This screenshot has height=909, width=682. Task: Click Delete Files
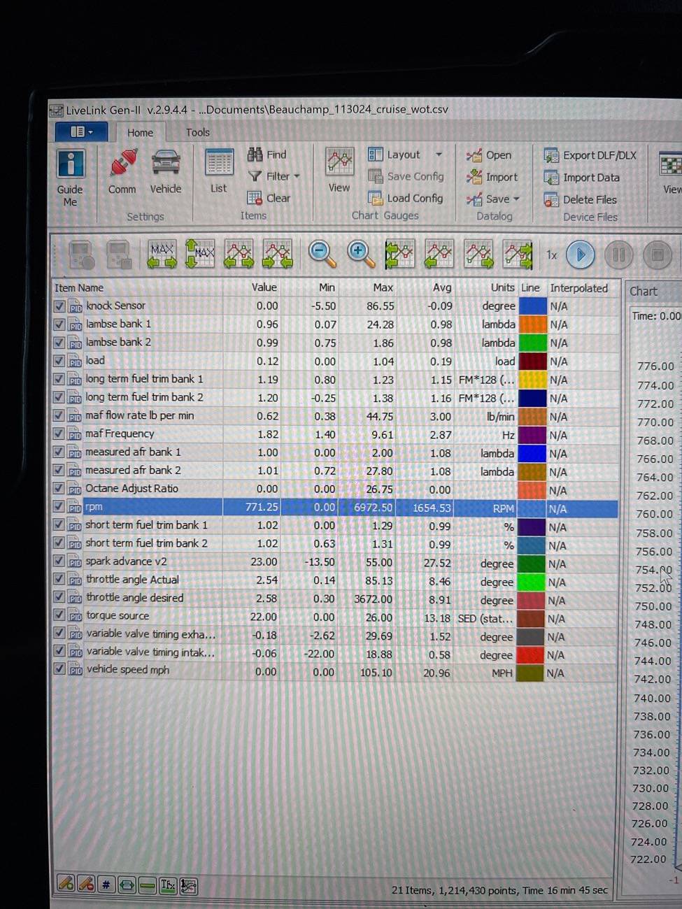click(581, 200)
